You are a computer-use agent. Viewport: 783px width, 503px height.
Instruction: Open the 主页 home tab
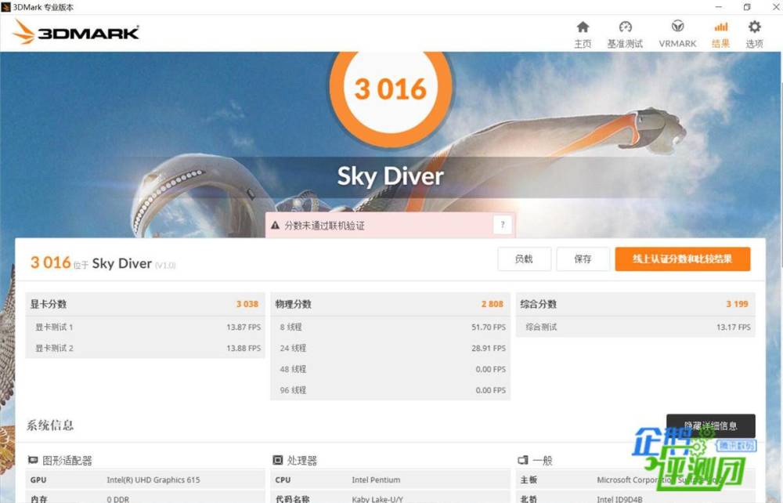click(x=583, y=34)
